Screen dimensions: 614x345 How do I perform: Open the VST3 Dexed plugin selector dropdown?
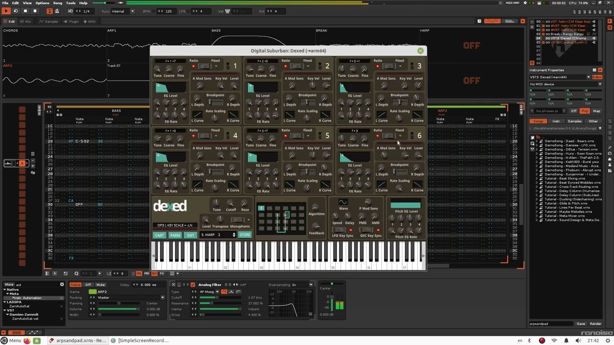pyautogui.click(x=560, y=77)
